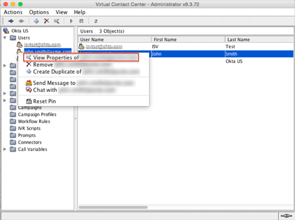
Task: Click the envelope icon beside Send Message to
Action: (x=28, y=83)
